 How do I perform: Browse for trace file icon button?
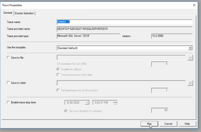pos(190,58)
